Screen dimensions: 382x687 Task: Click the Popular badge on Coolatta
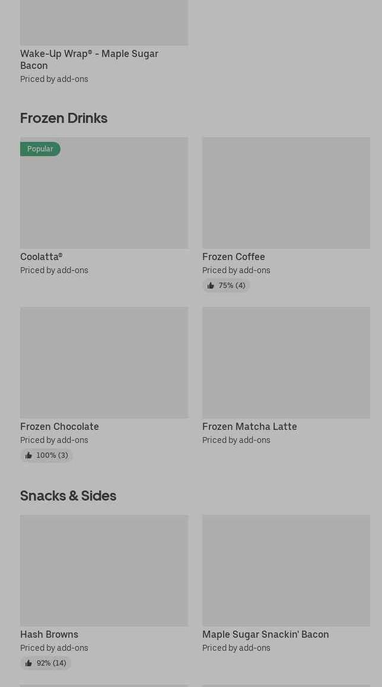coord(40,149)
